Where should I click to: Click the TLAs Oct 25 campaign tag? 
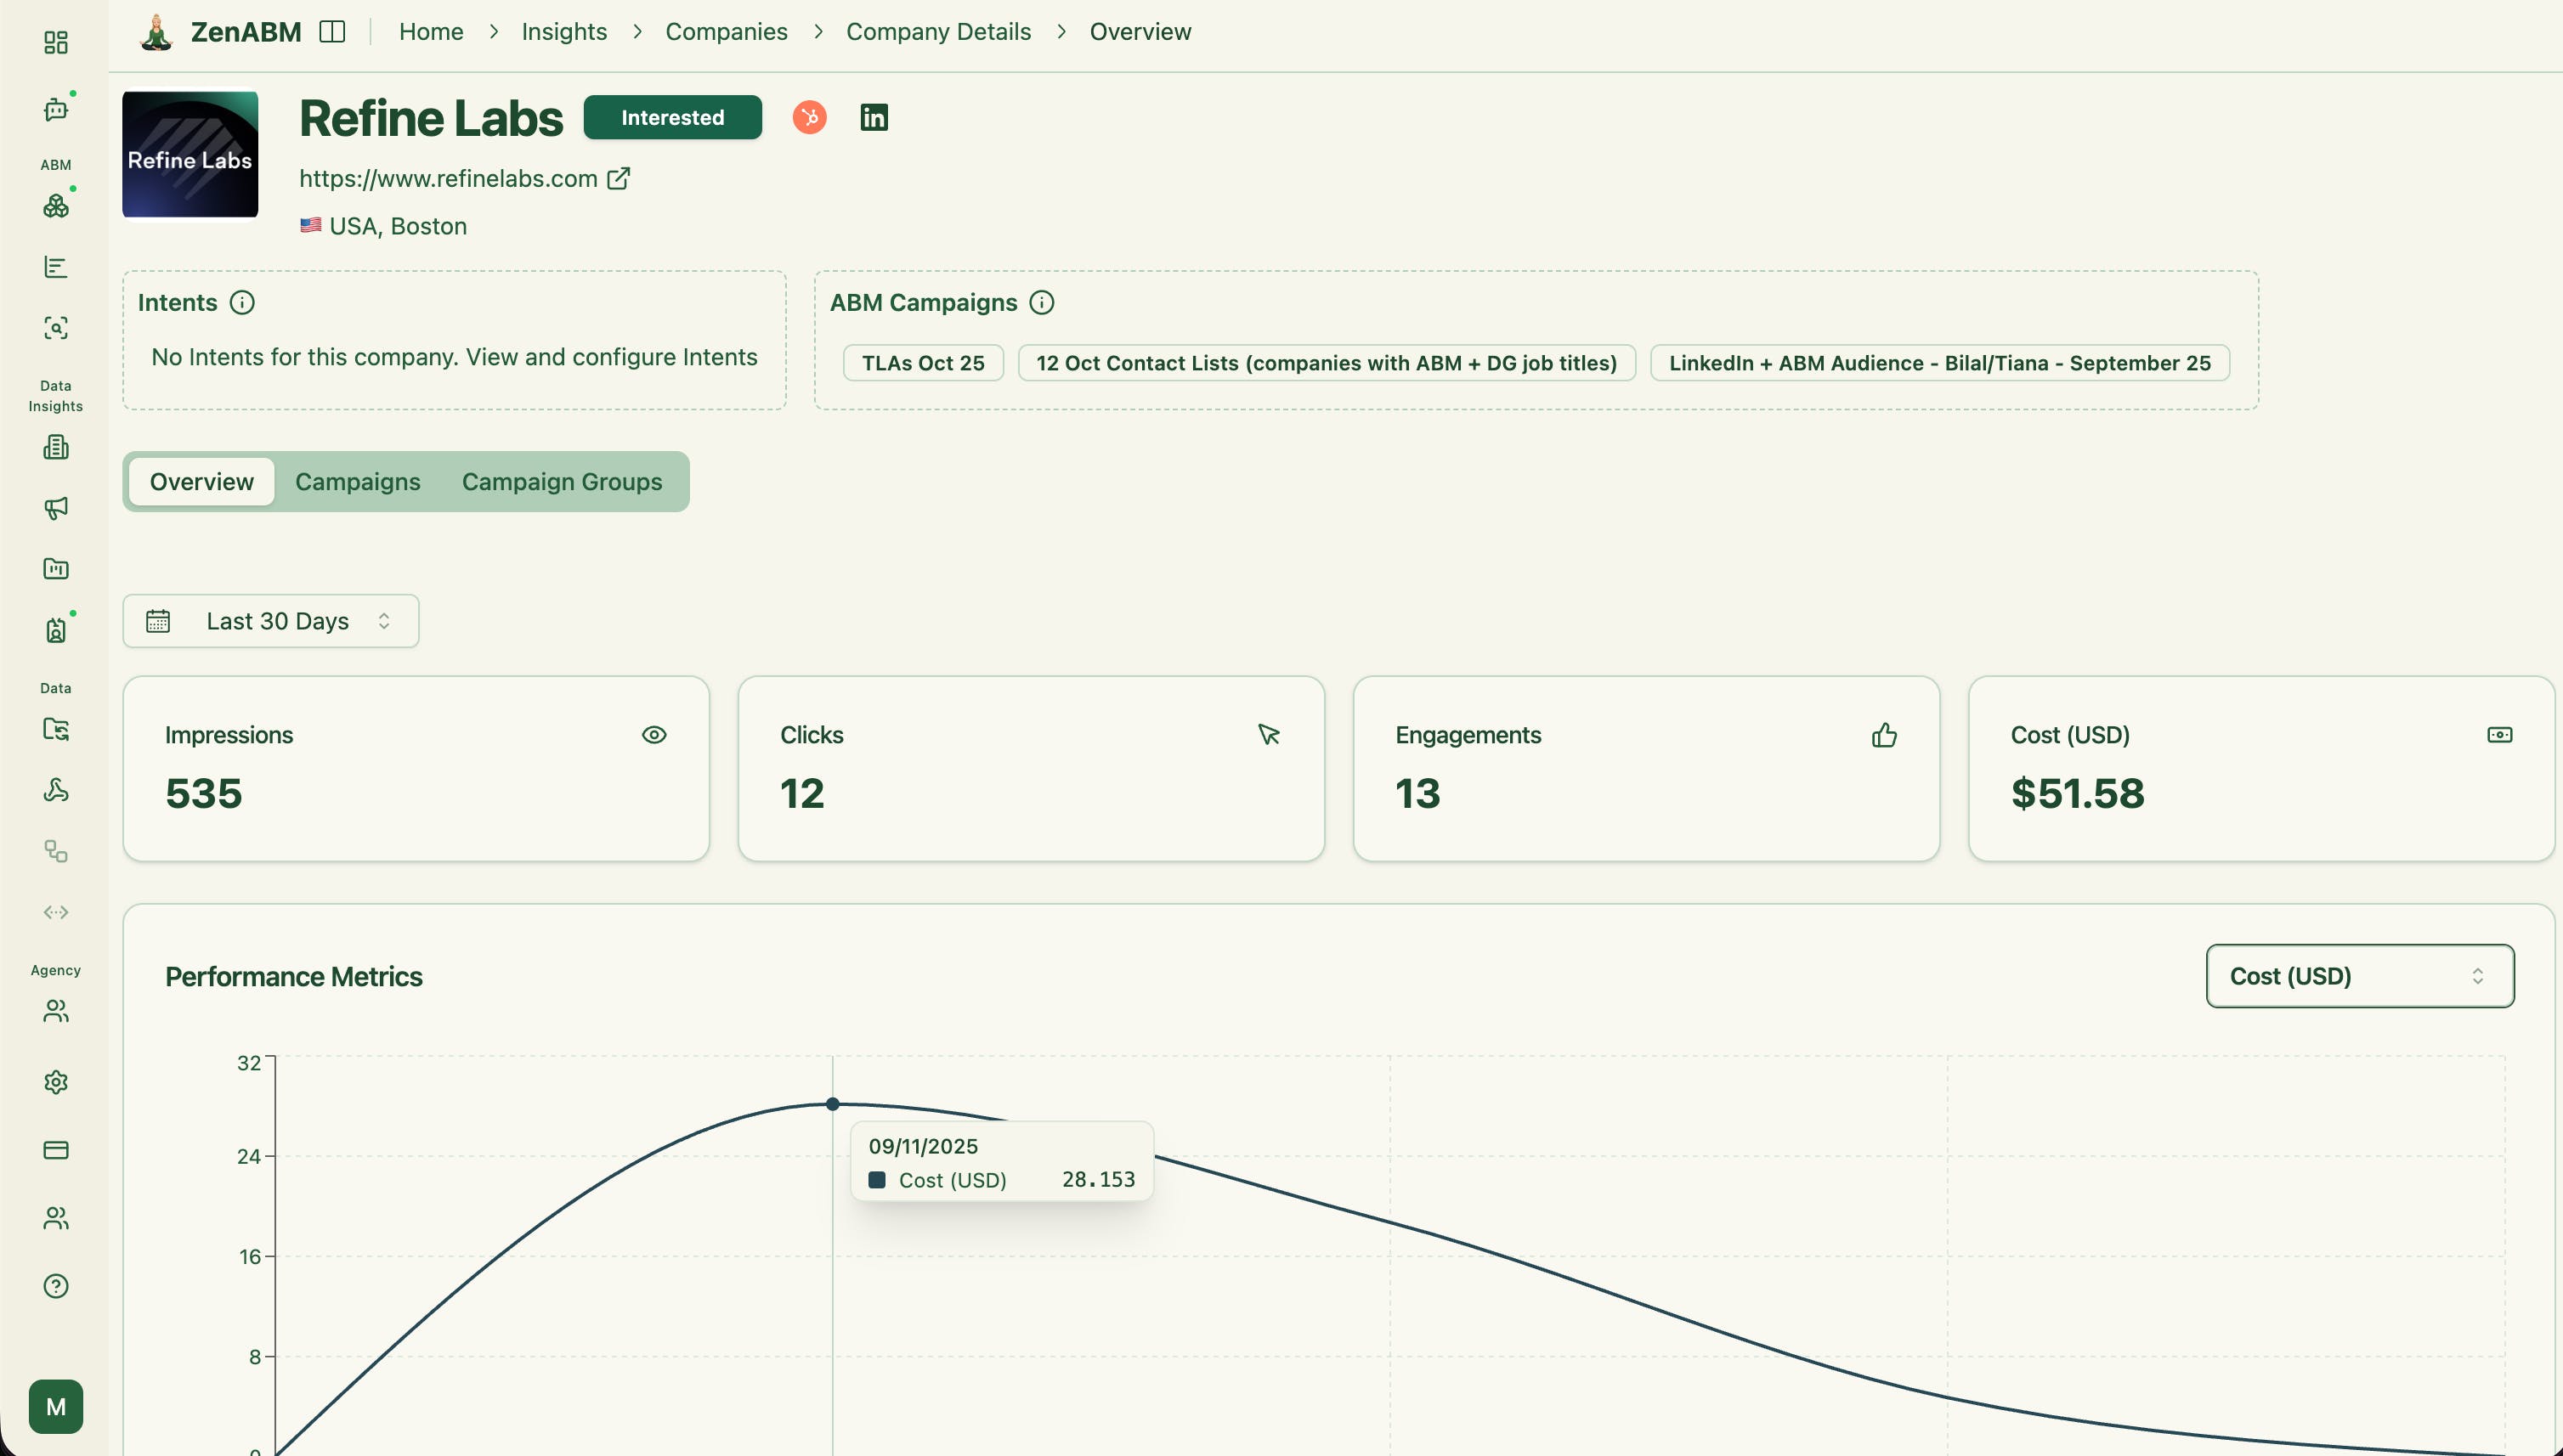point(922,363)
